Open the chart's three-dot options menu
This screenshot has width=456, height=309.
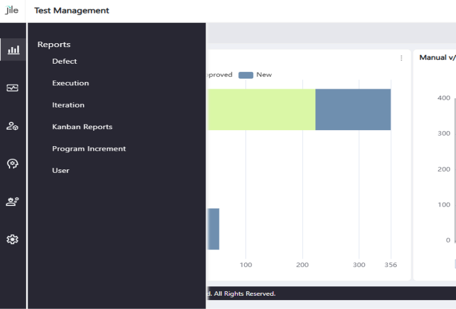click(401, 58)
